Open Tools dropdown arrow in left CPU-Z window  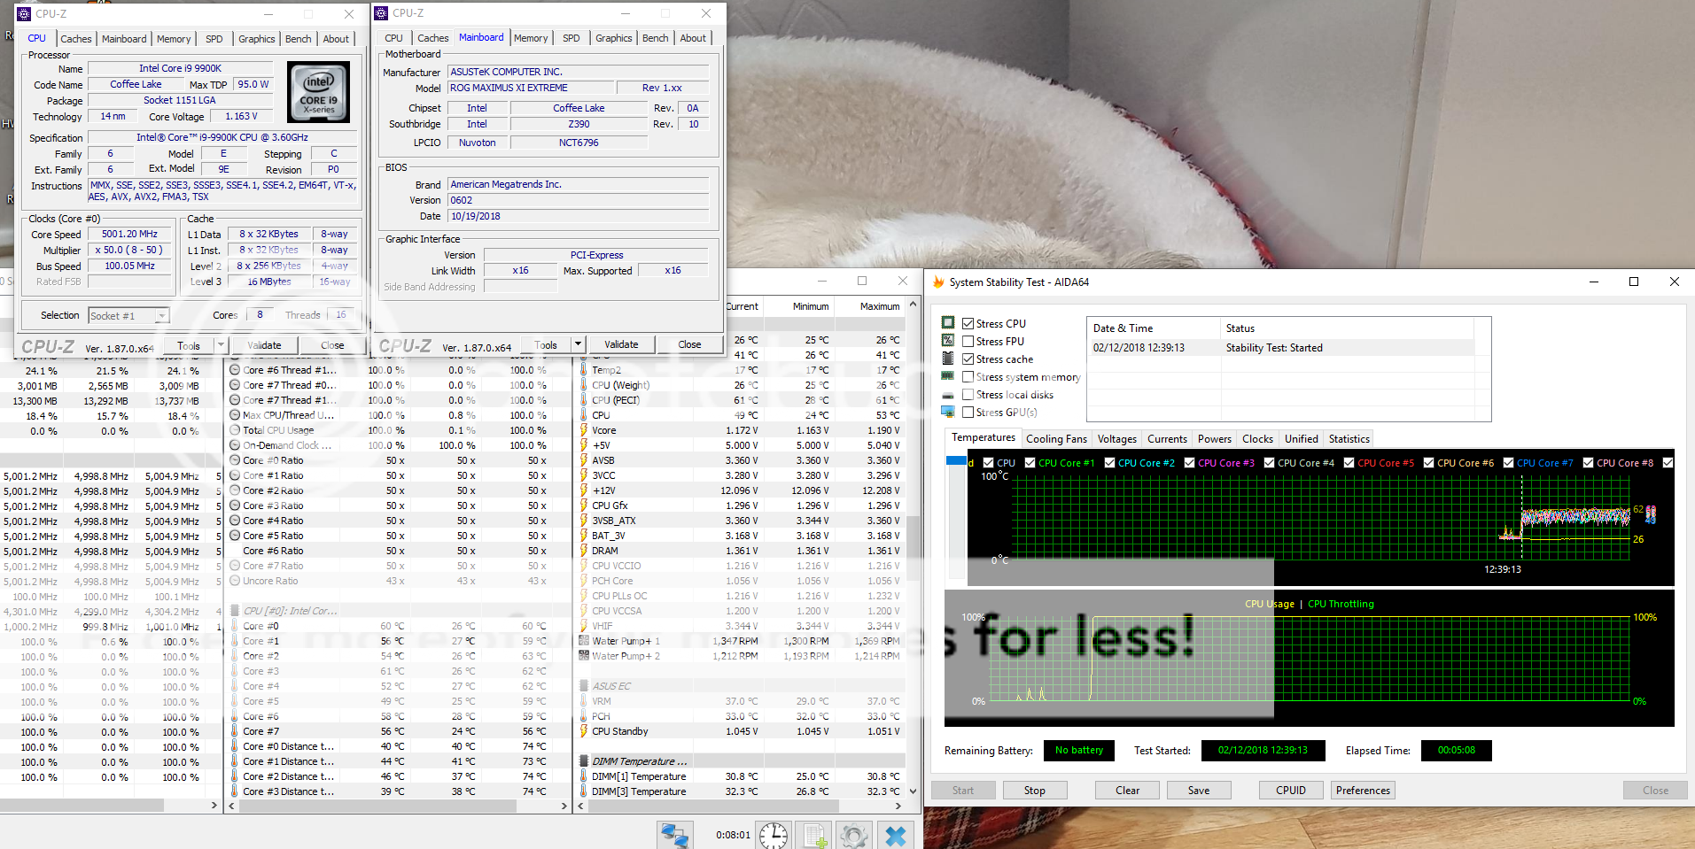point(222,344)
